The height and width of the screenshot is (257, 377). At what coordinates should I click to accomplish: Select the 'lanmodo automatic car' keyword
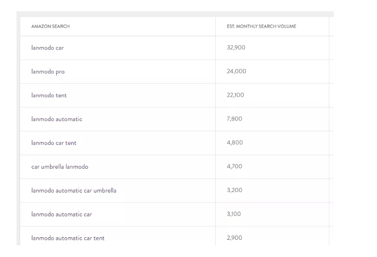(x=61, y=214)
